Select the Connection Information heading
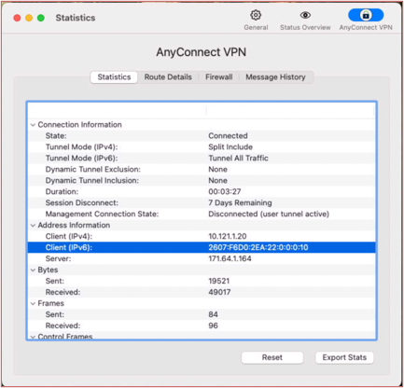The image size is (404, 388). (79, 125)
